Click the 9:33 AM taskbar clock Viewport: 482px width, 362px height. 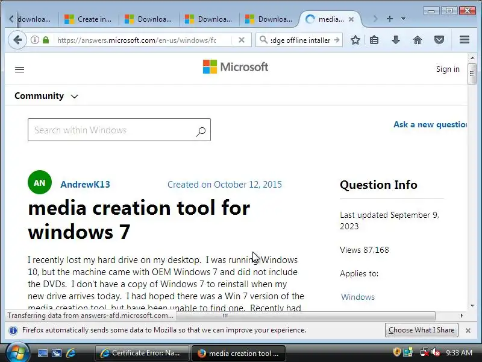(459, 352)
